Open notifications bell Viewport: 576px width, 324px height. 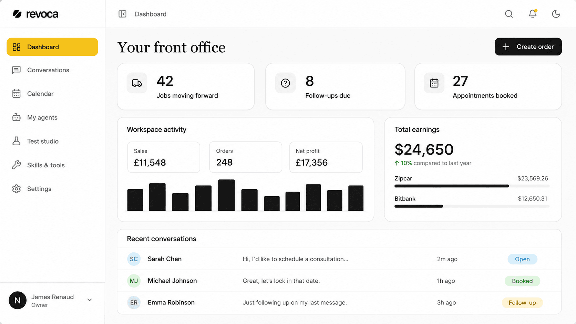click(x=533, y=14)
